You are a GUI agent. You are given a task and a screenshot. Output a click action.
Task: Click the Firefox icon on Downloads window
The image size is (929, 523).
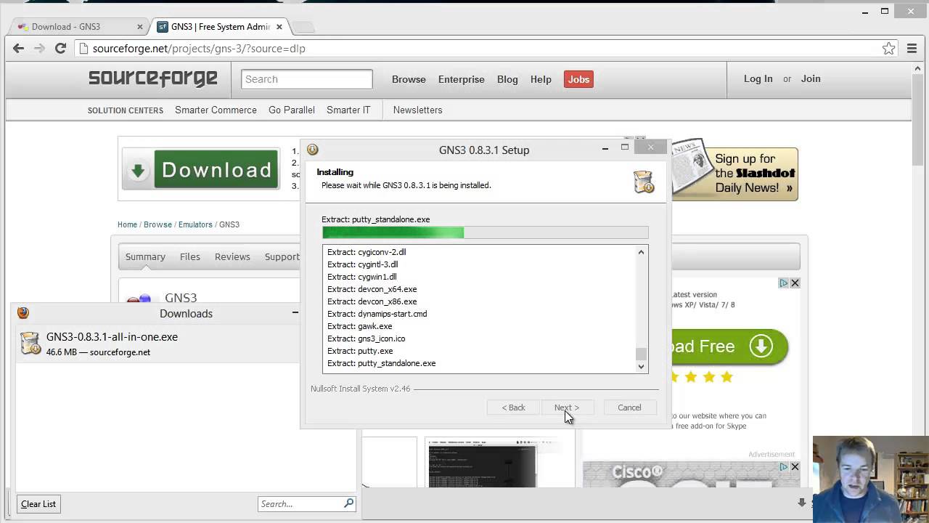click(x=23, y=312)
